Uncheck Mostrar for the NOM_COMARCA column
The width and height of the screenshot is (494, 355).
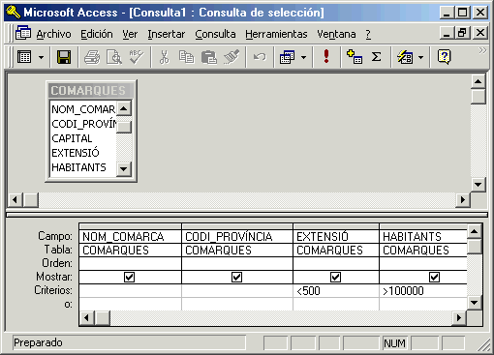129,277
